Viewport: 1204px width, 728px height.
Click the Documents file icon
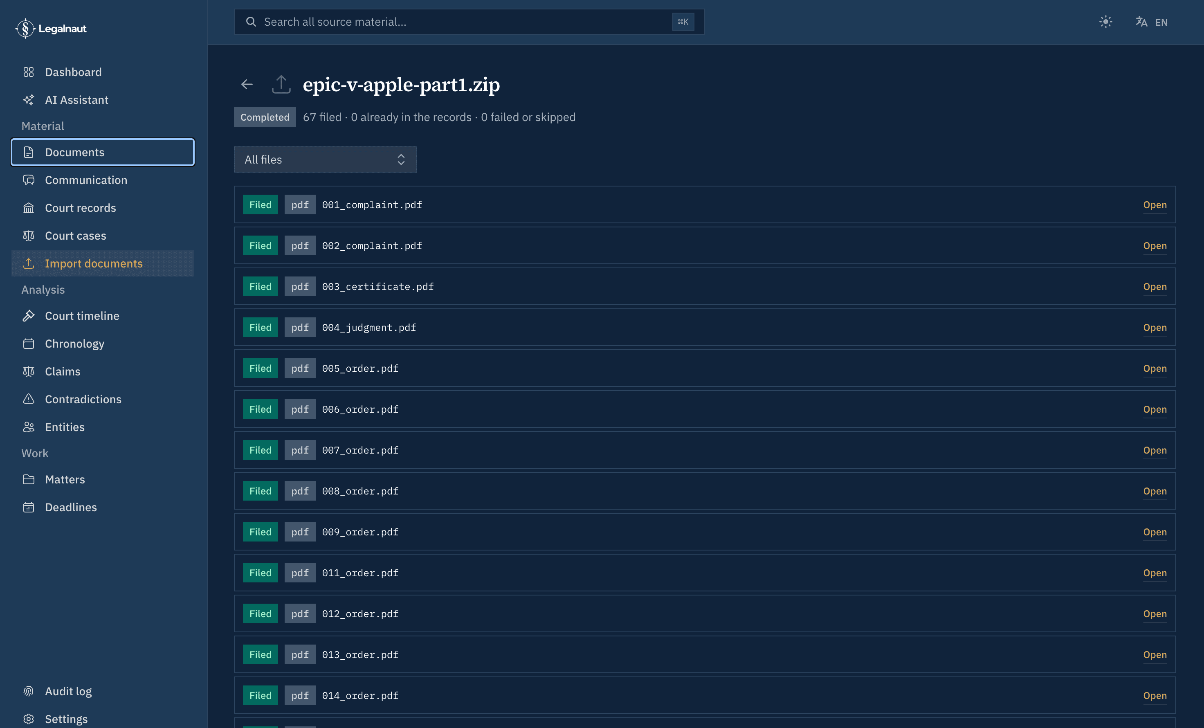pos(28,152)
